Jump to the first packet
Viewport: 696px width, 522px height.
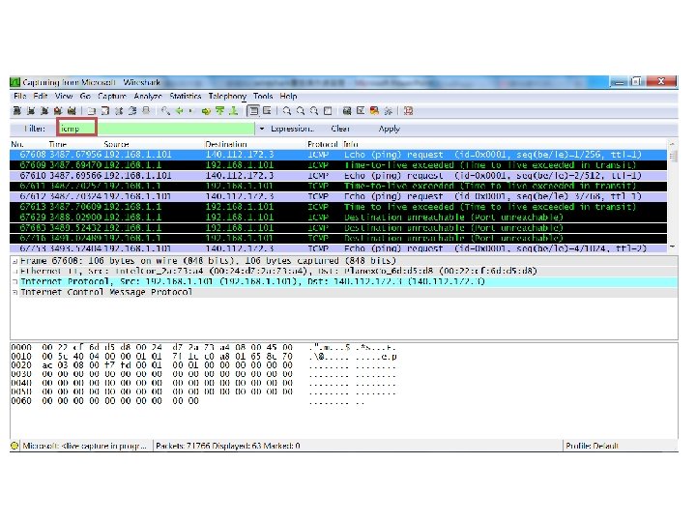point(219,111)
